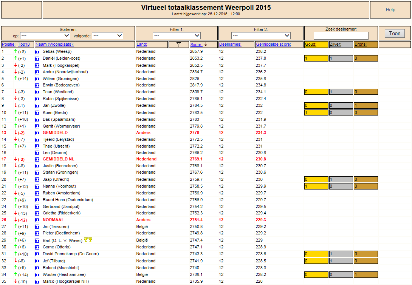The width and height of the screenshot is (412, 285).
Task: Click trophy icons next to Bart (O.-L.-V.-Waver)
Action: pyautogui.click(x=88, y=240)
